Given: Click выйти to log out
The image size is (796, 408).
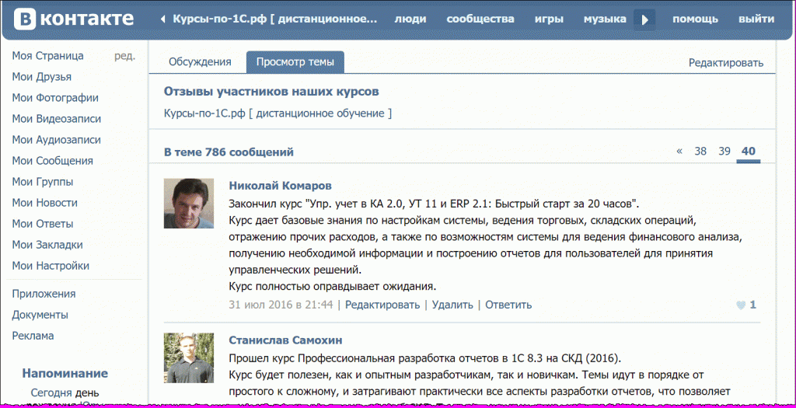Looking at the screenshot, I should (x=756, y=19).
